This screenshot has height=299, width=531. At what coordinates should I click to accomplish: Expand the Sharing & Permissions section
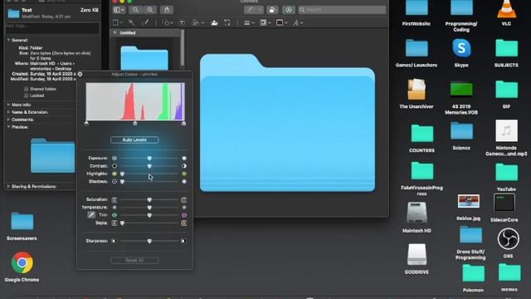pyautogui.click(x=8, y=186)
